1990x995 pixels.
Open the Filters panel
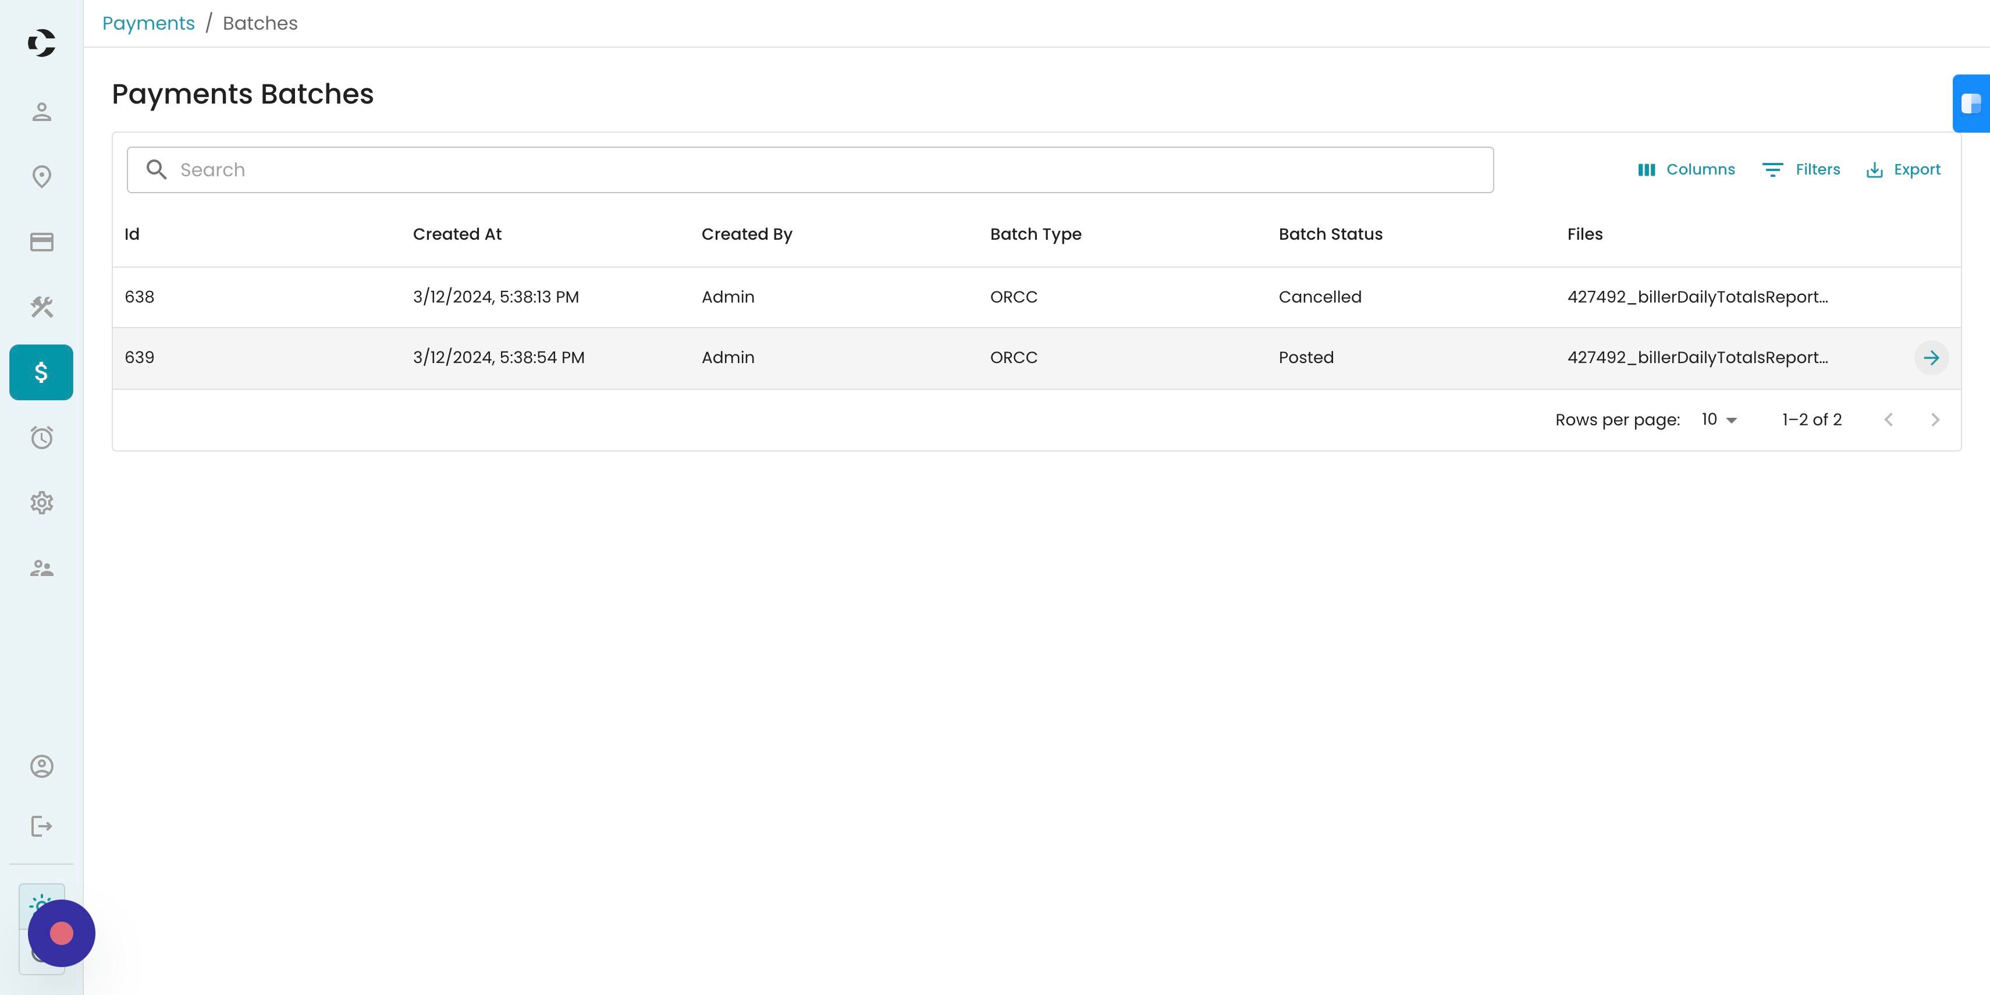point(1801,170)
